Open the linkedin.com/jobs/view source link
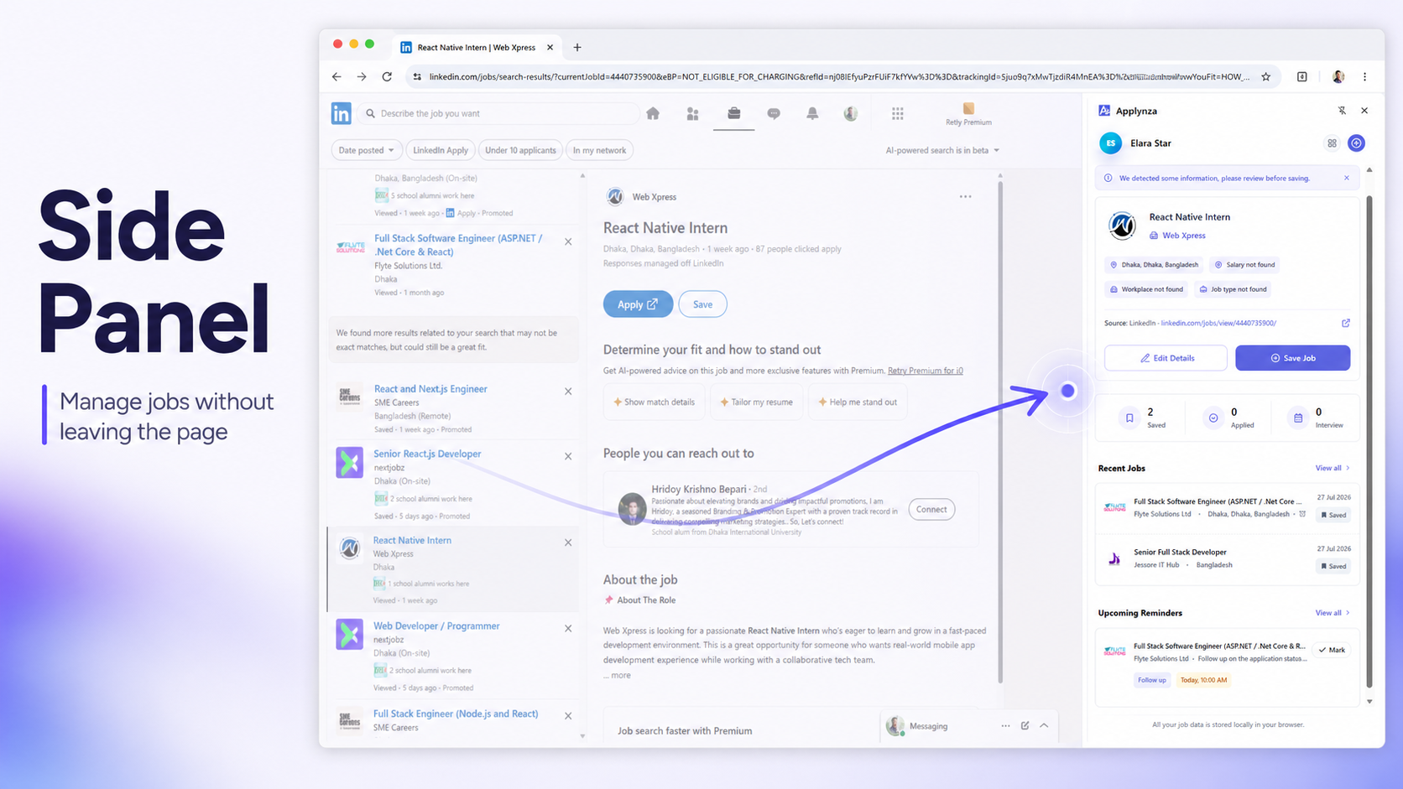1403x789 pixels. [x=1218, y=323]
